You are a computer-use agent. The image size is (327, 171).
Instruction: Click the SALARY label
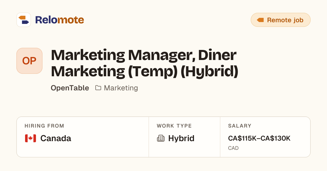coord(240,126)
